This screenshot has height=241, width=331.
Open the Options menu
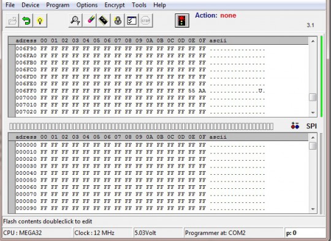87,5
